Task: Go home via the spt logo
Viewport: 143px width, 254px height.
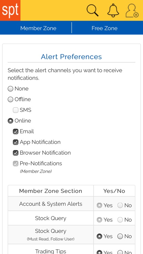Action: pos(10,10)
